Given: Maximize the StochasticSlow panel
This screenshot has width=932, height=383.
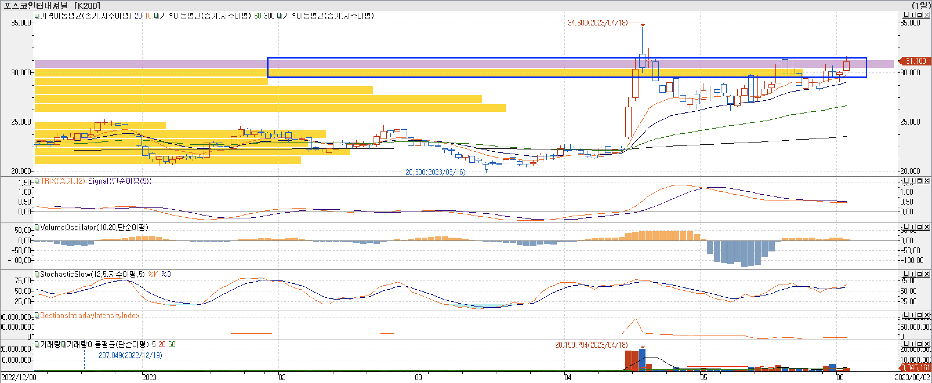Looking at the screenshot, I should coord(919,274).
